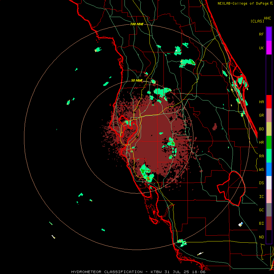Select the GR pink legend swatch
The image size is (274, 274).
click(269, 115)
